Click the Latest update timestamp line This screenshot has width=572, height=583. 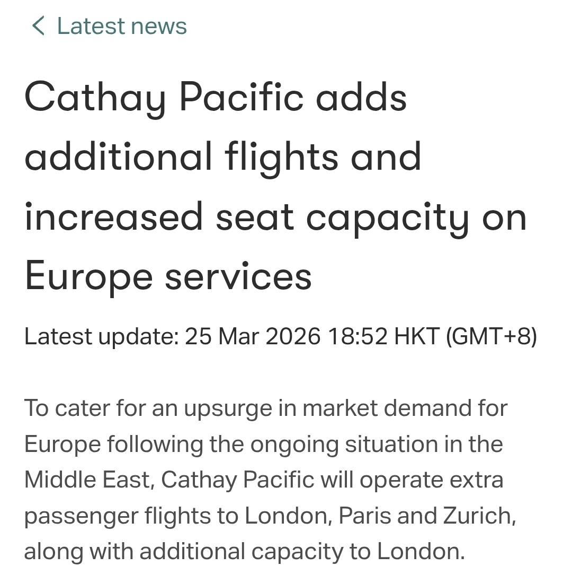coord(281,336)
